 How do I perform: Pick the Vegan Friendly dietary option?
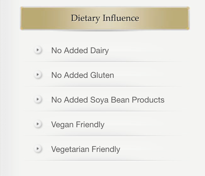click(x=78, y=124)
